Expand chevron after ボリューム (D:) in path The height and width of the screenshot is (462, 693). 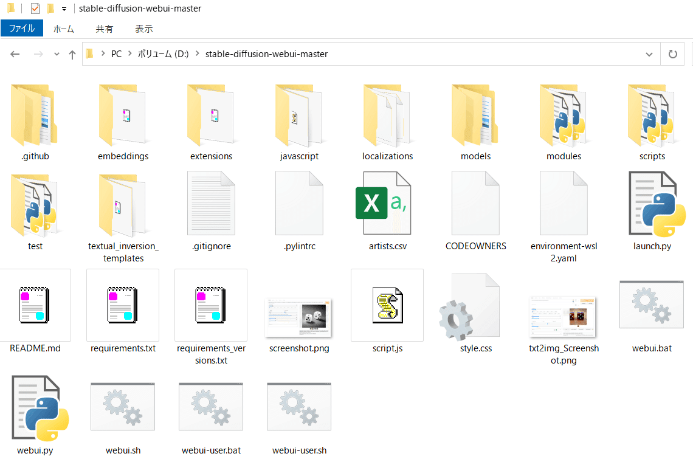click(x=197, y=53)
